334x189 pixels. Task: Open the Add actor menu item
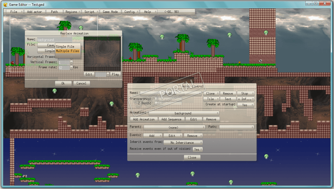tap(35, 12)
